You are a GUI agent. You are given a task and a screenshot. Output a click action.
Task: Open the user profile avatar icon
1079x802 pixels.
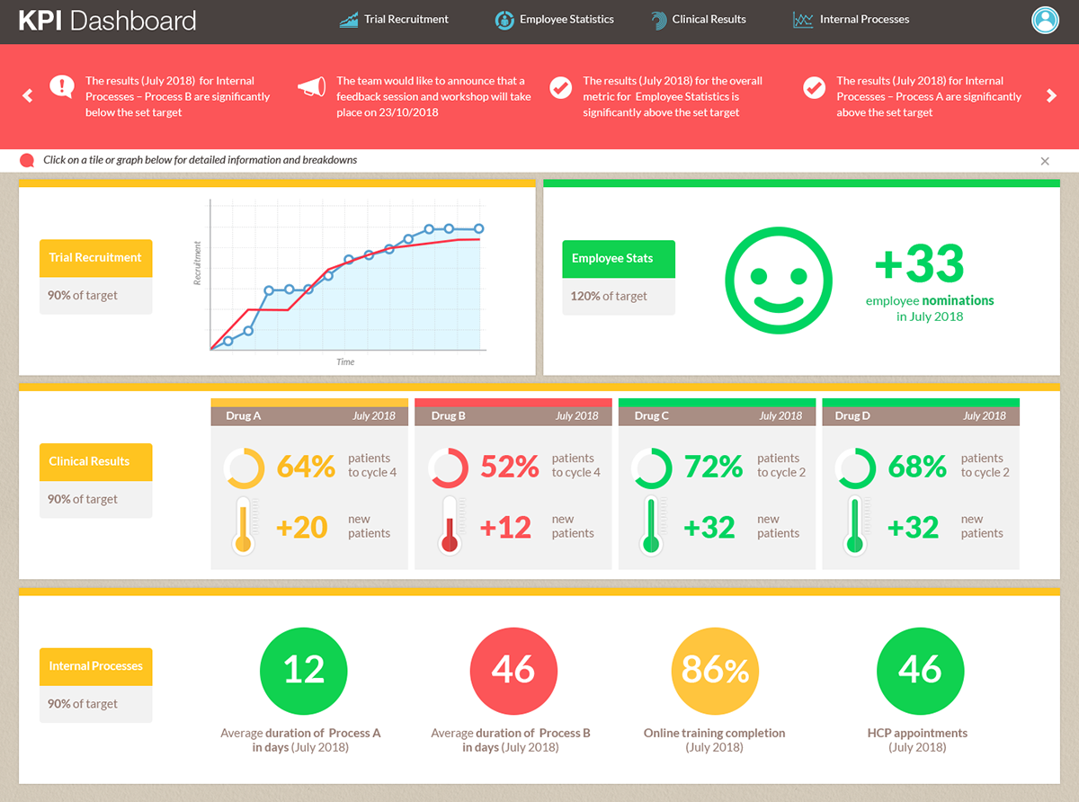click(1045, 20)
